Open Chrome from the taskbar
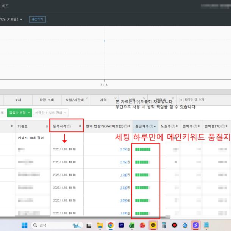Screen dimensions: 231x231 pyautogui.click(x=111, y=225)
